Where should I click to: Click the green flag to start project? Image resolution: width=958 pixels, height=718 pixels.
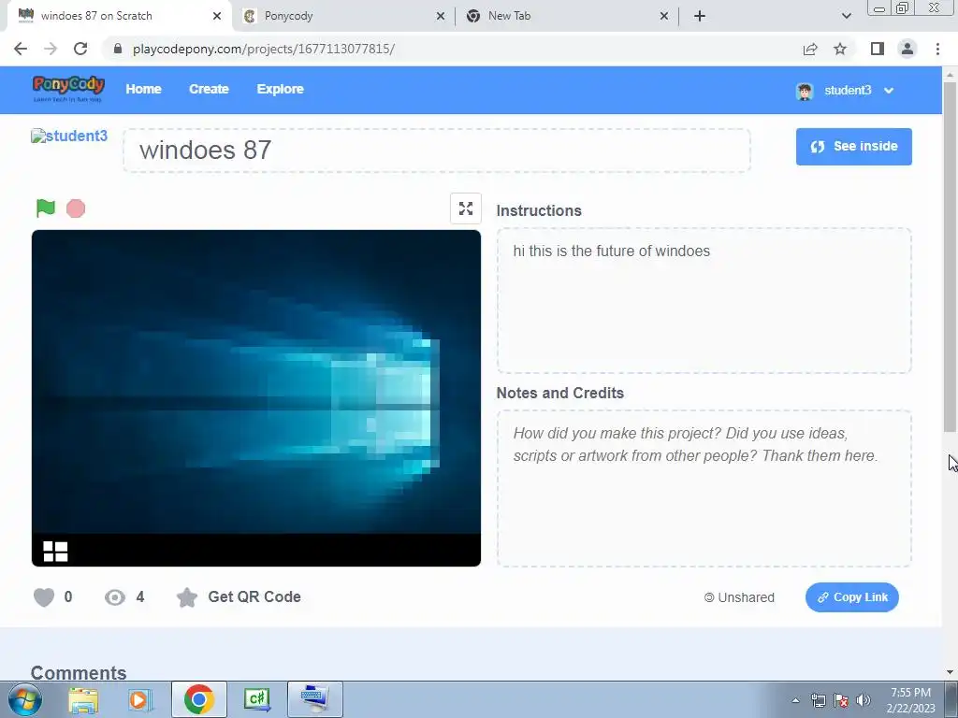(45, 208)
